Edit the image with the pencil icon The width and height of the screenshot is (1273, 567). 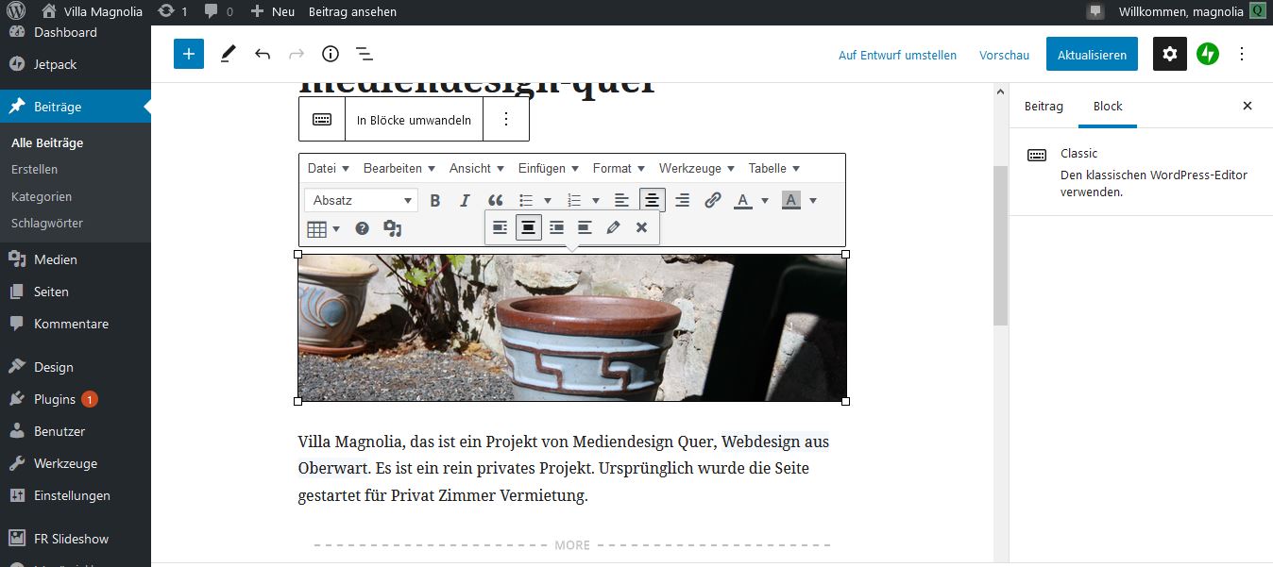612,226
